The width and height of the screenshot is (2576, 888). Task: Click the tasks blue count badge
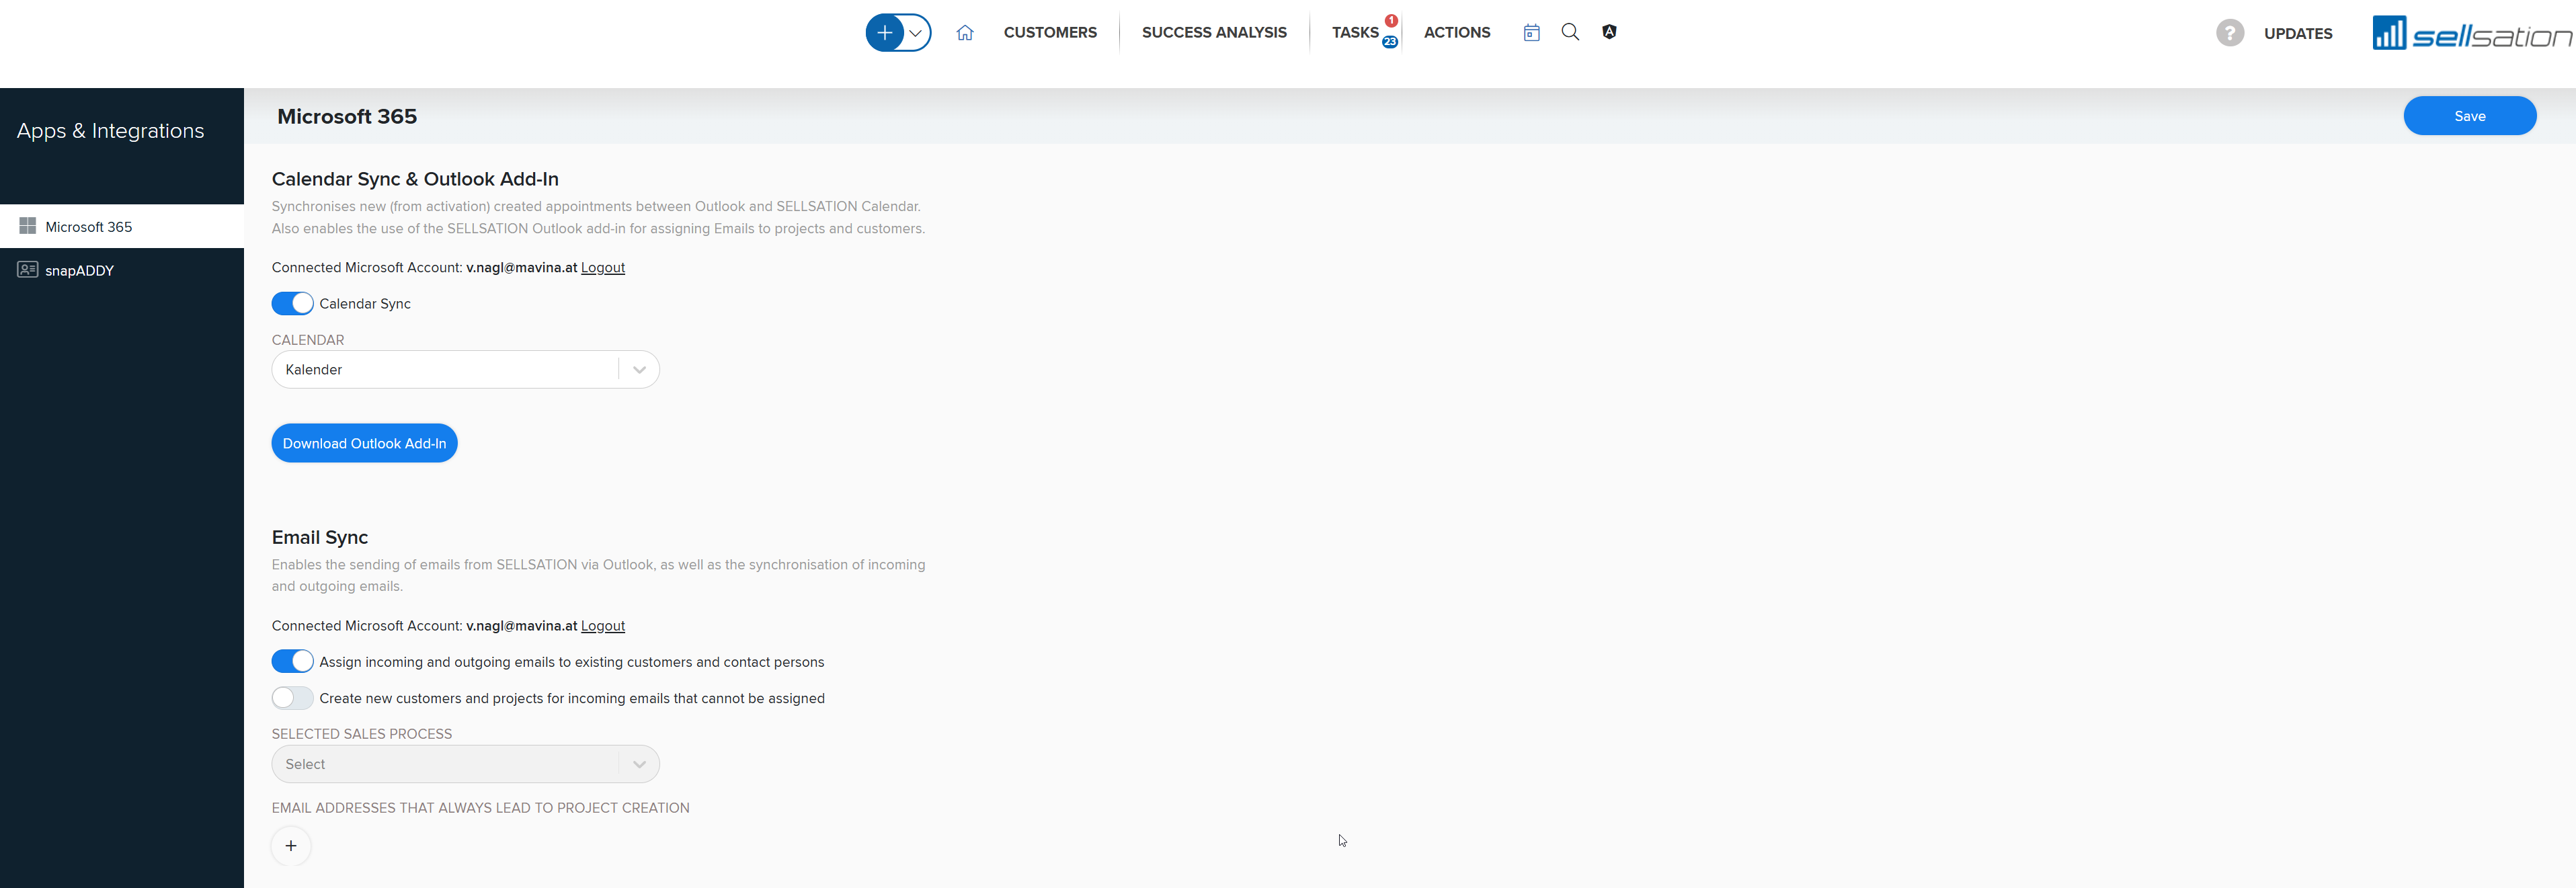point(1389,42)
